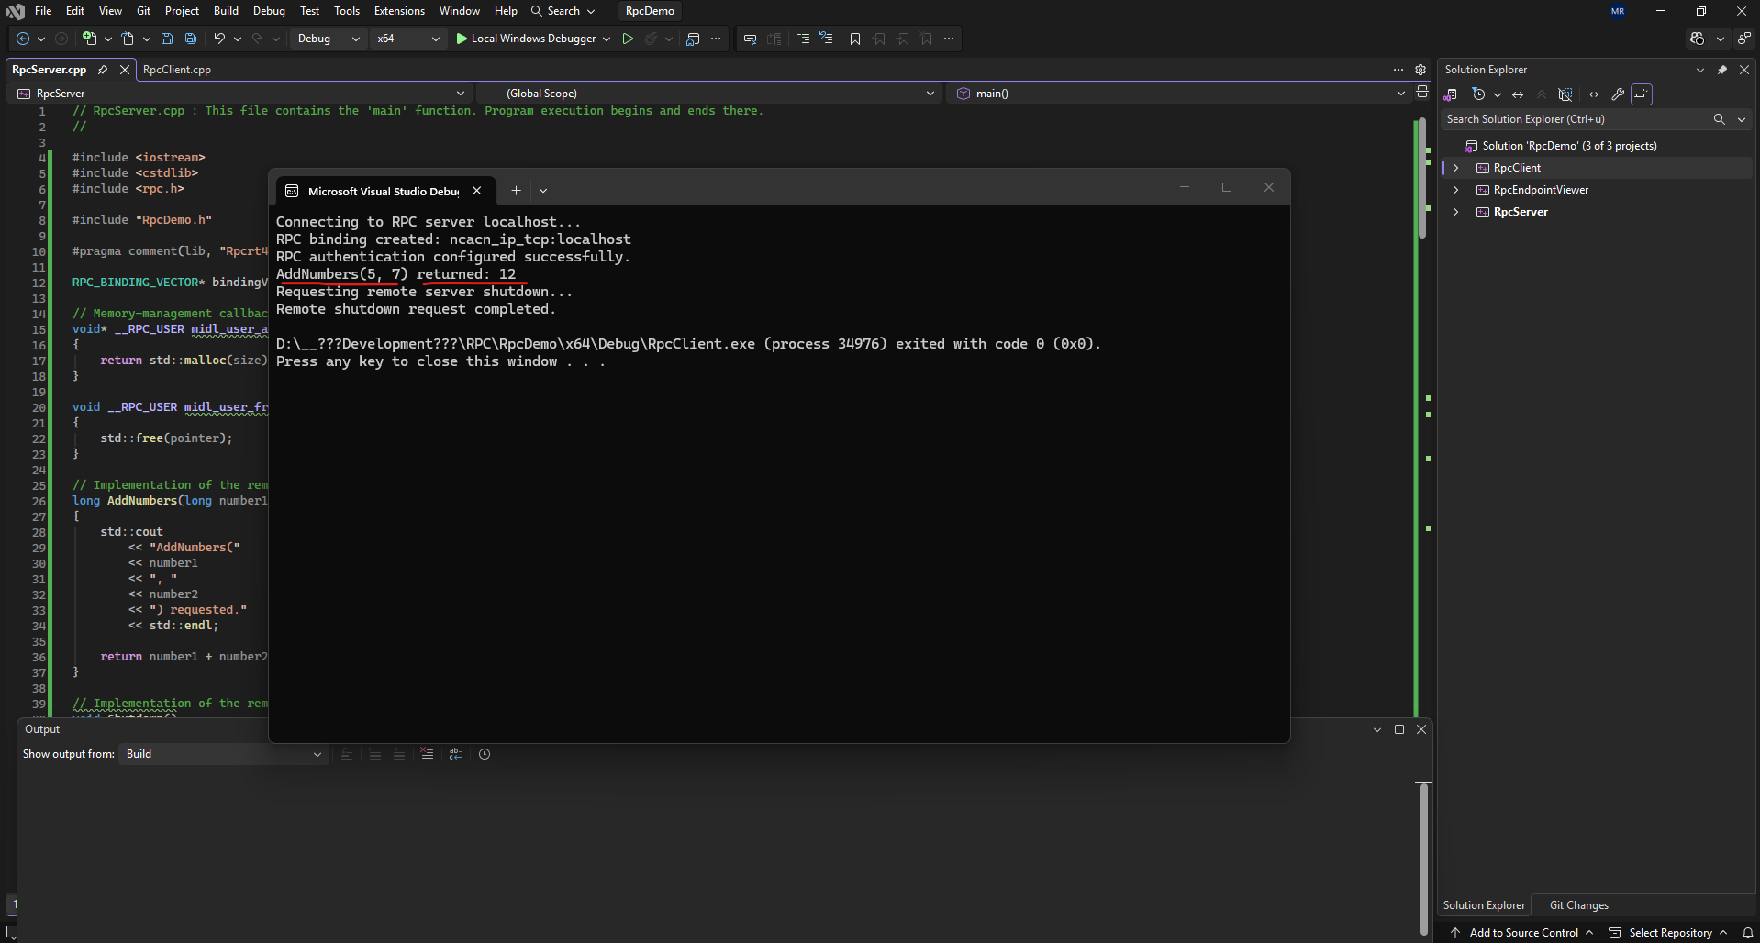Open Solution Explorer search options dropdown
The height and width of the screenshot is (943, 1760).
pyautogui.click(x=1741, y=119)
